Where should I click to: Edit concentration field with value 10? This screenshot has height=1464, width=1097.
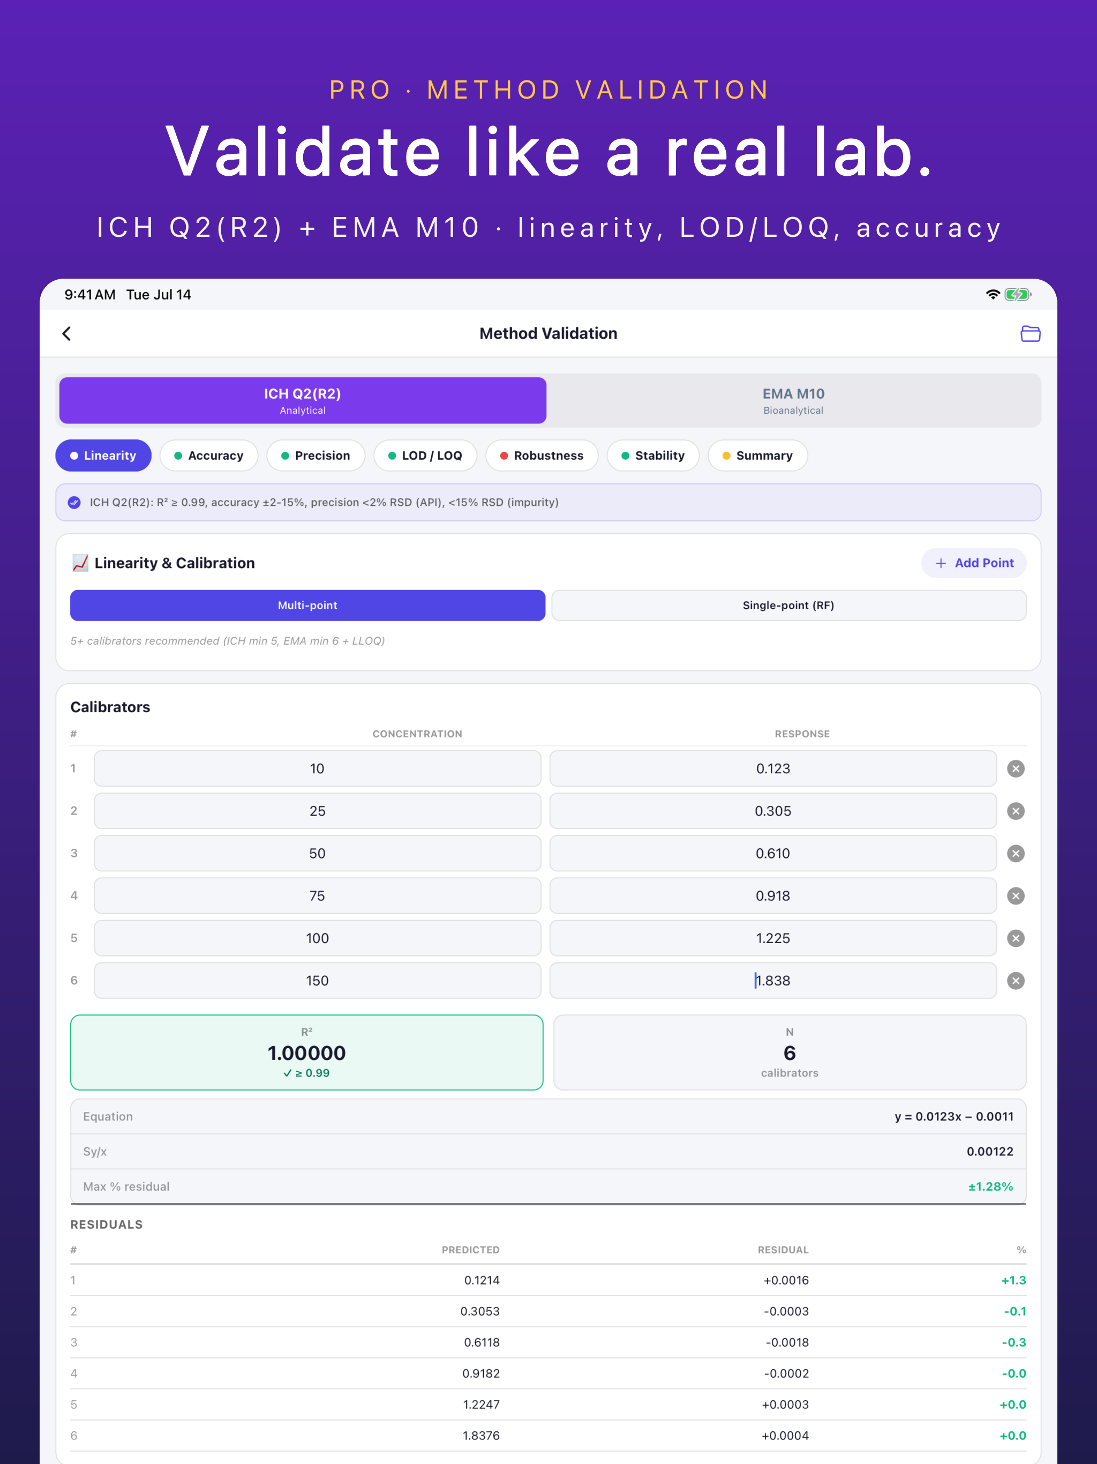318,768
